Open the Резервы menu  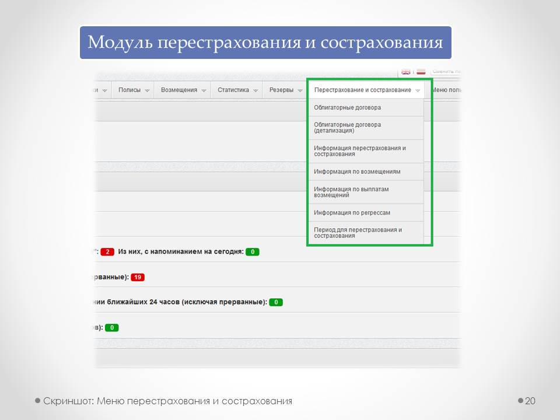pos(285,90)
